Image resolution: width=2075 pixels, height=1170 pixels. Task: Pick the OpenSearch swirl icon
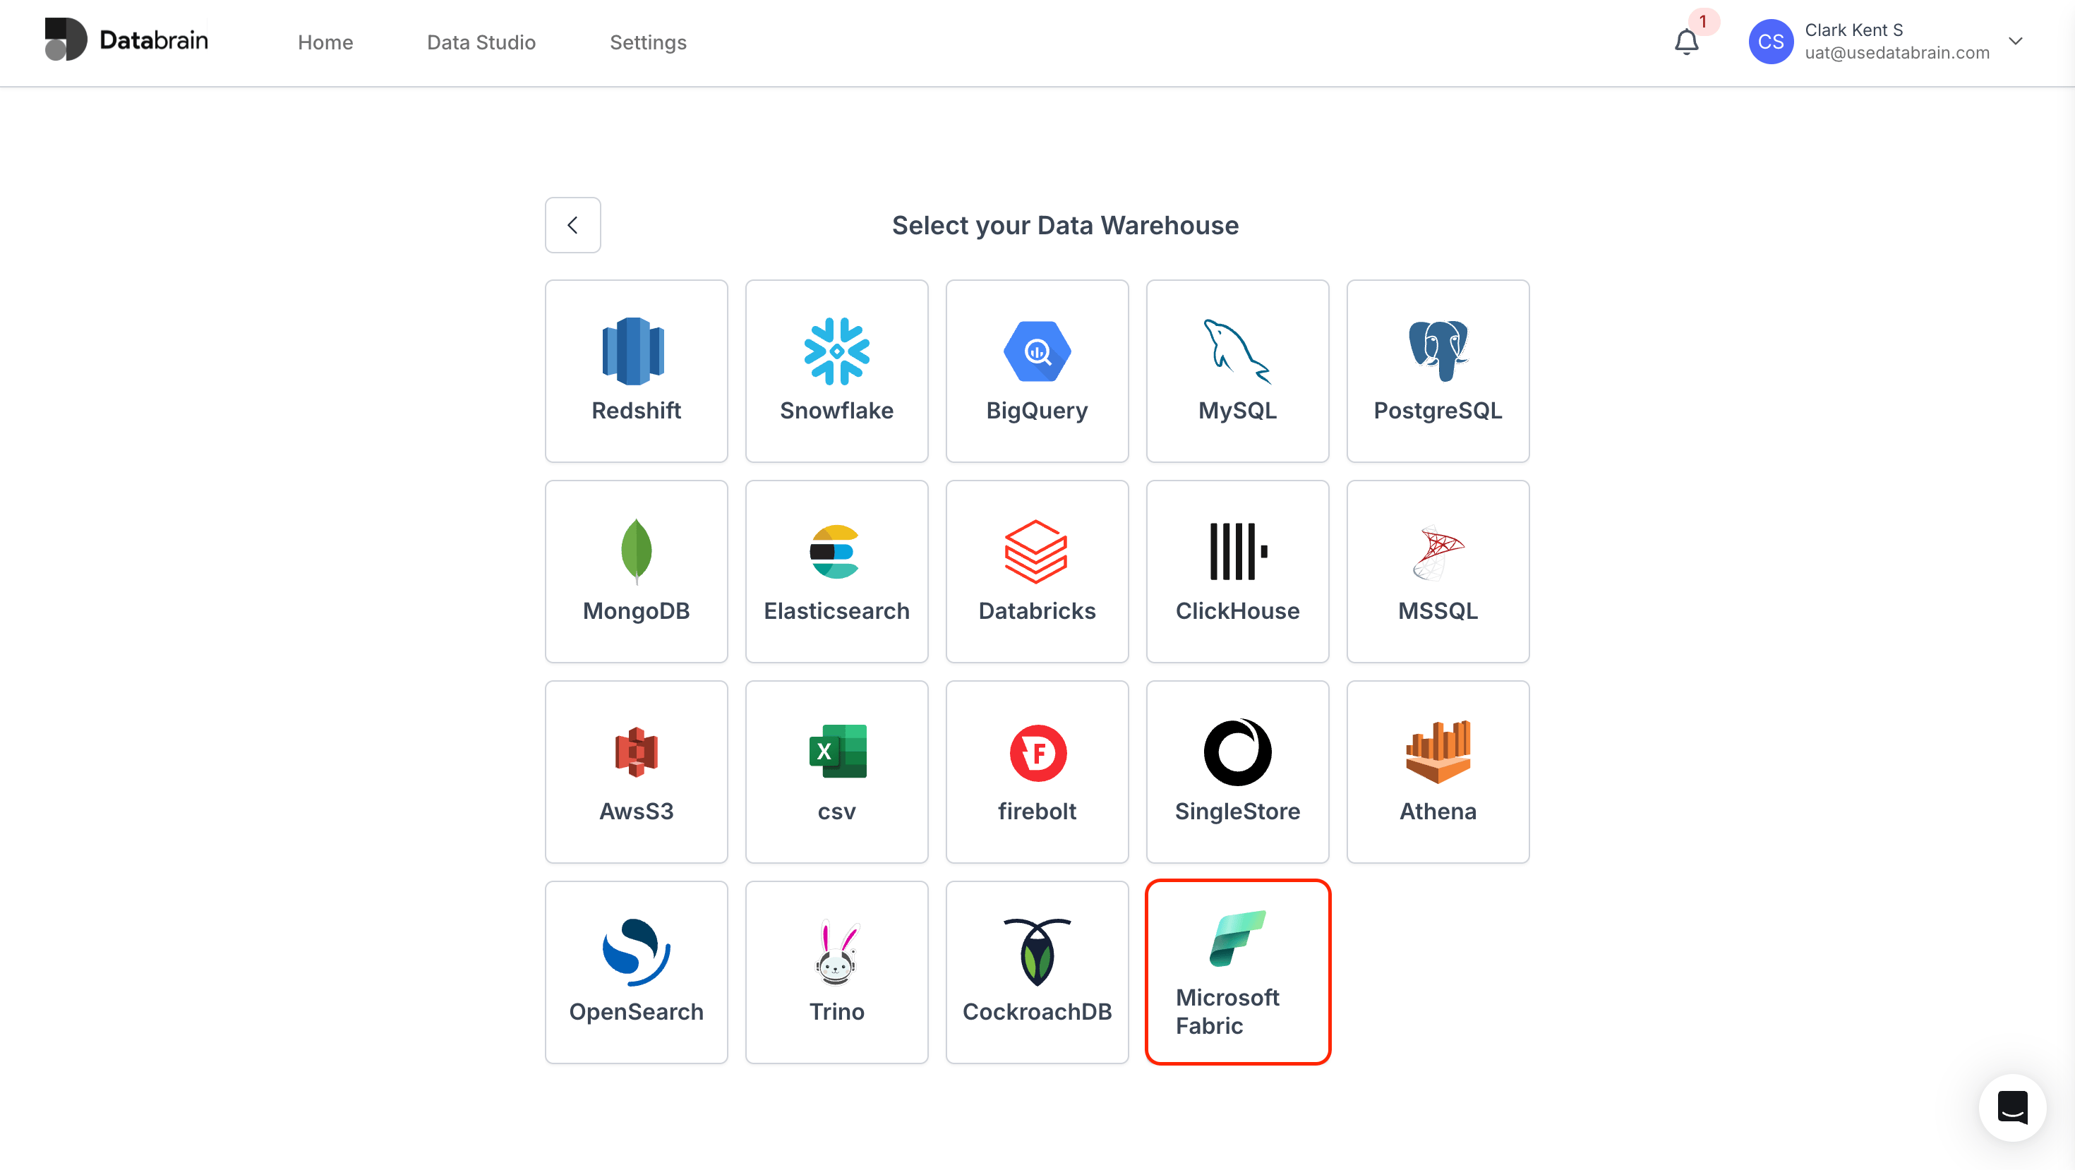tap(637, 953)
